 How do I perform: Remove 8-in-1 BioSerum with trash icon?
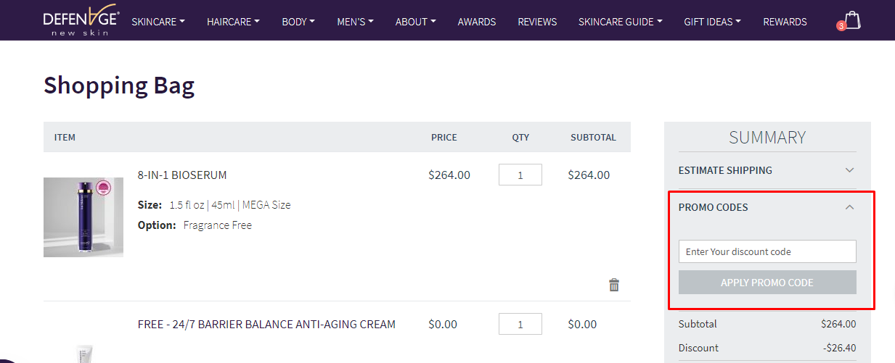point(614,285)
